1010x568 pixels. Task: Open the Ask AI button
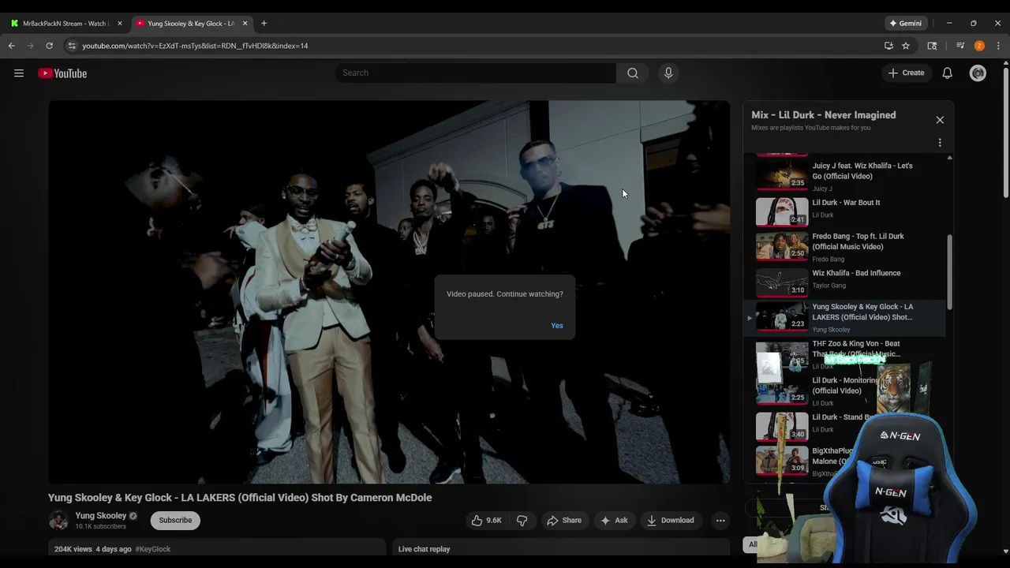coord(614,521)
